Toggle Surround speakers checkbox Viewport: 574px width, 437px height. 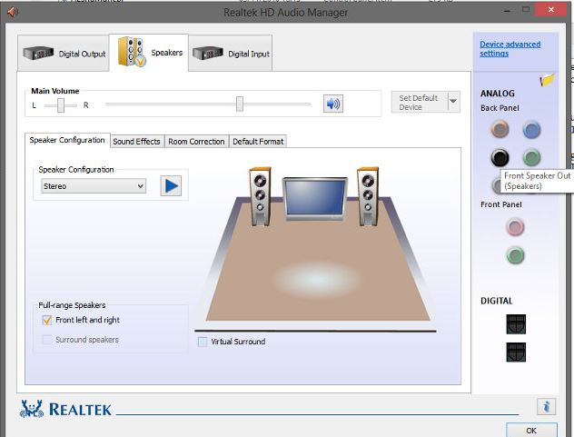47,340
